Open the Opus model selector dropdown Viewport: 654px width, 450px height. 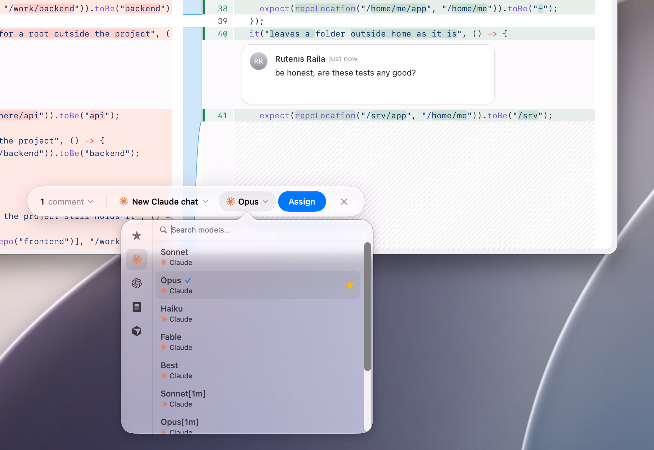tap(247, 202)
